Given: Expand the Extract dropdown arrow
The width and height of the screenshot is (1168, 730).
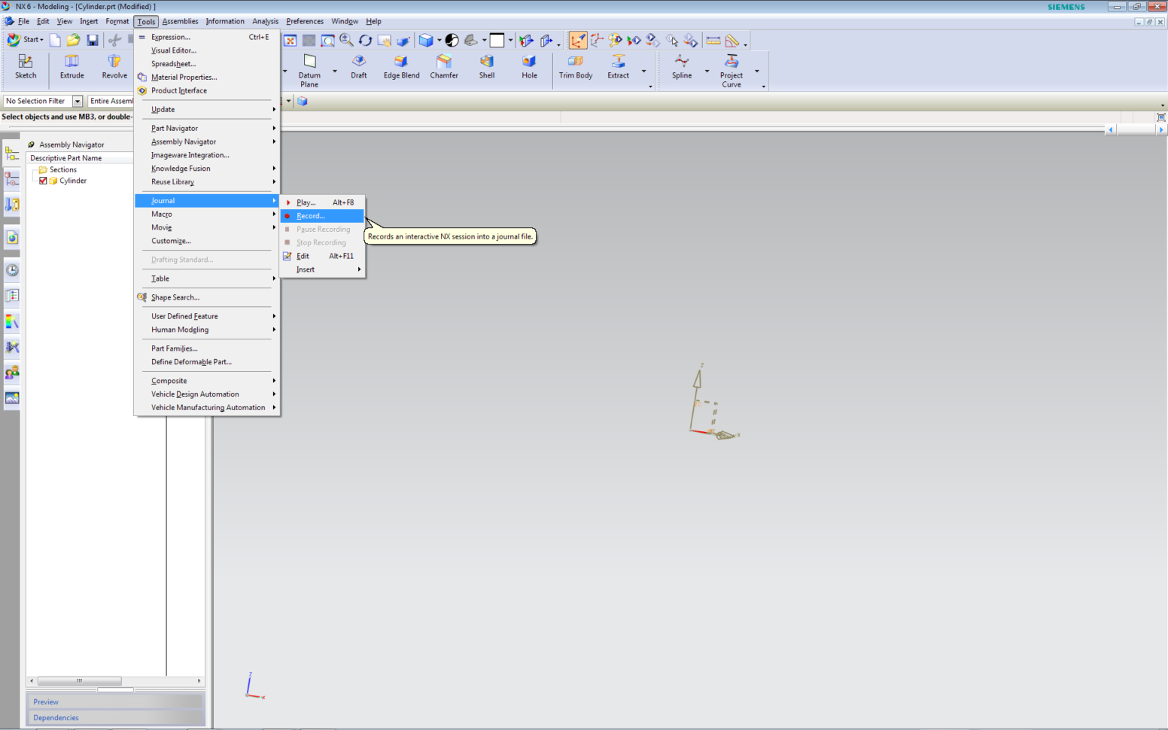Looking at the screenshot, I should click(x=643, y=71).
